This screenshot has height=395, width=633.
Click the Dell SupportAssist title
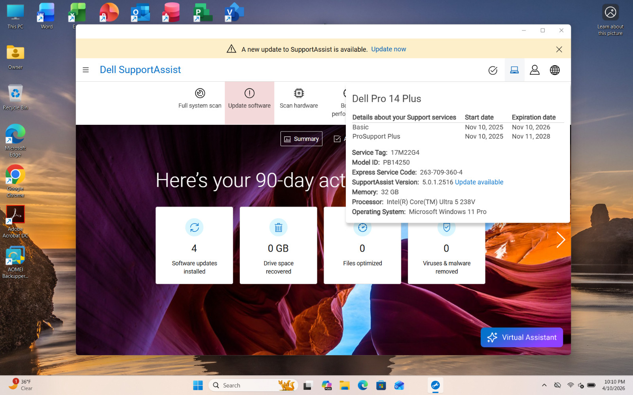coord(140,70)
